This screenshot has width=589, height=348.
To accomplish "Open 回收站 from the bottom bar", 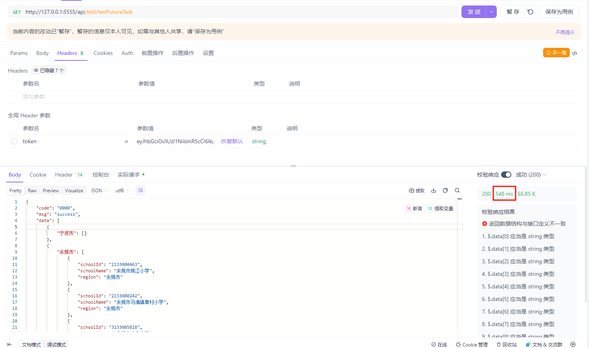I will (506, 344).
